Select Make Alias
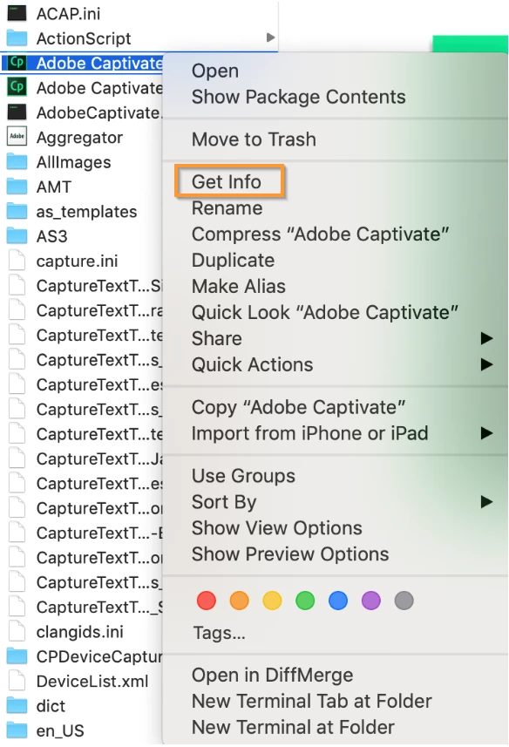Image resolution: width=509 pixels, height=747 pixels. [239, 287]
